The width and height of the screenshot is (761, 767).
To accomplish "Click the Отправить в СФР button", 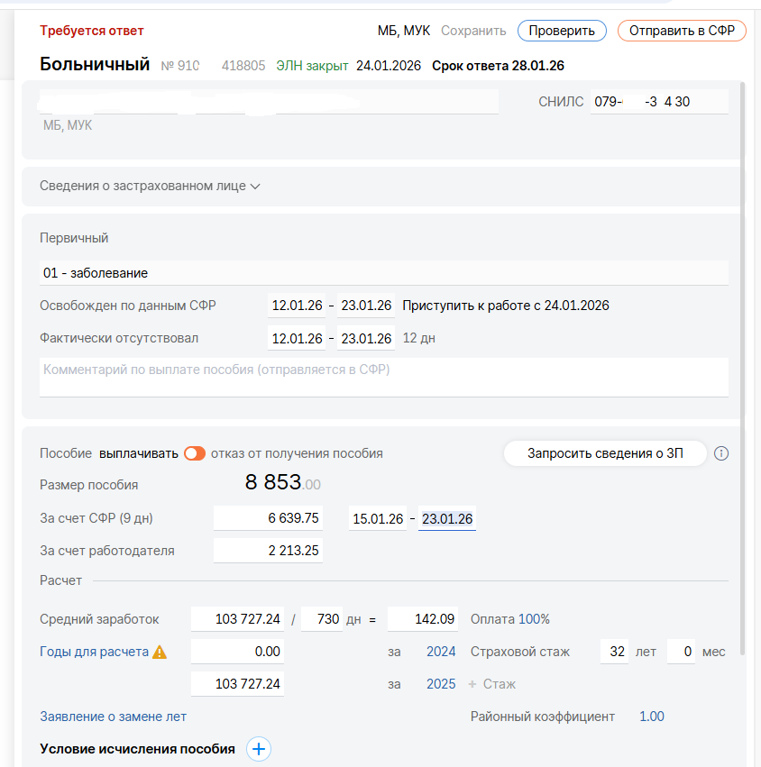I will (x=682, y=31).
